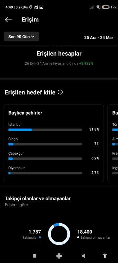The height and width of the screenshot is (263, 118).
Task: Select the Erişilen hesaplar heading
Action: point(59,54)
